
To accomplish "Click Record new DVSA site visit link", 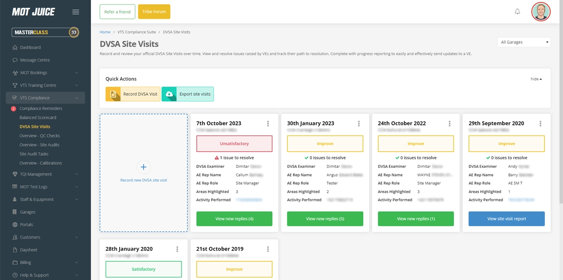I will 144,180.
